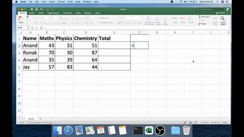Open the Tools menu in menu bar
The width and height of the screenshot is (244, 137).
70,2
